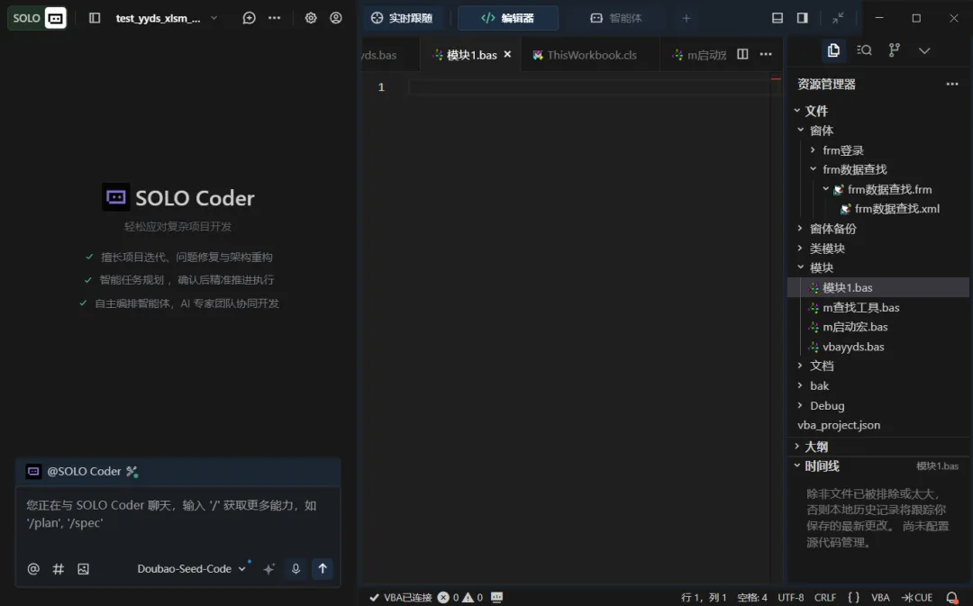Click VBA已连接 status indicator
This screenshot has height=606, width=973.
click(x=400, y=597)
